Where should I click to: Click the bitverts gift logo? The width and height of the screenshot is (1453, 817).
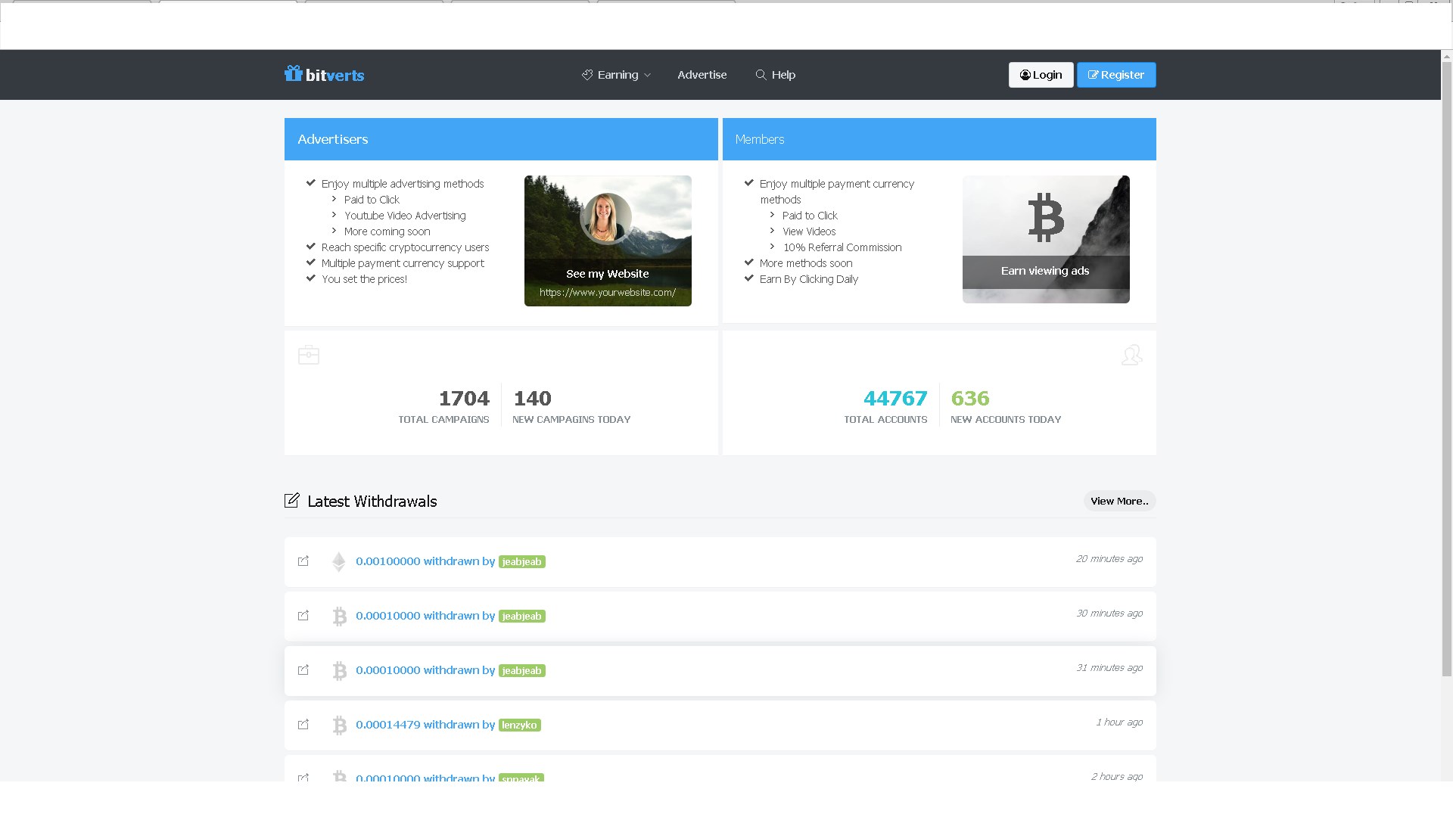pyautogui.click(x=293, y=73)
